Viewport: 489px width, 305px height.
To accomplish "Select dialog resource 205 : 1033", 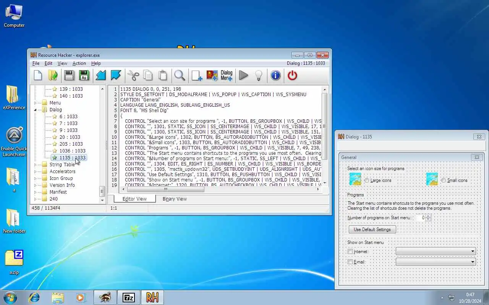I will pyautogui.click(x=71, y=144).
